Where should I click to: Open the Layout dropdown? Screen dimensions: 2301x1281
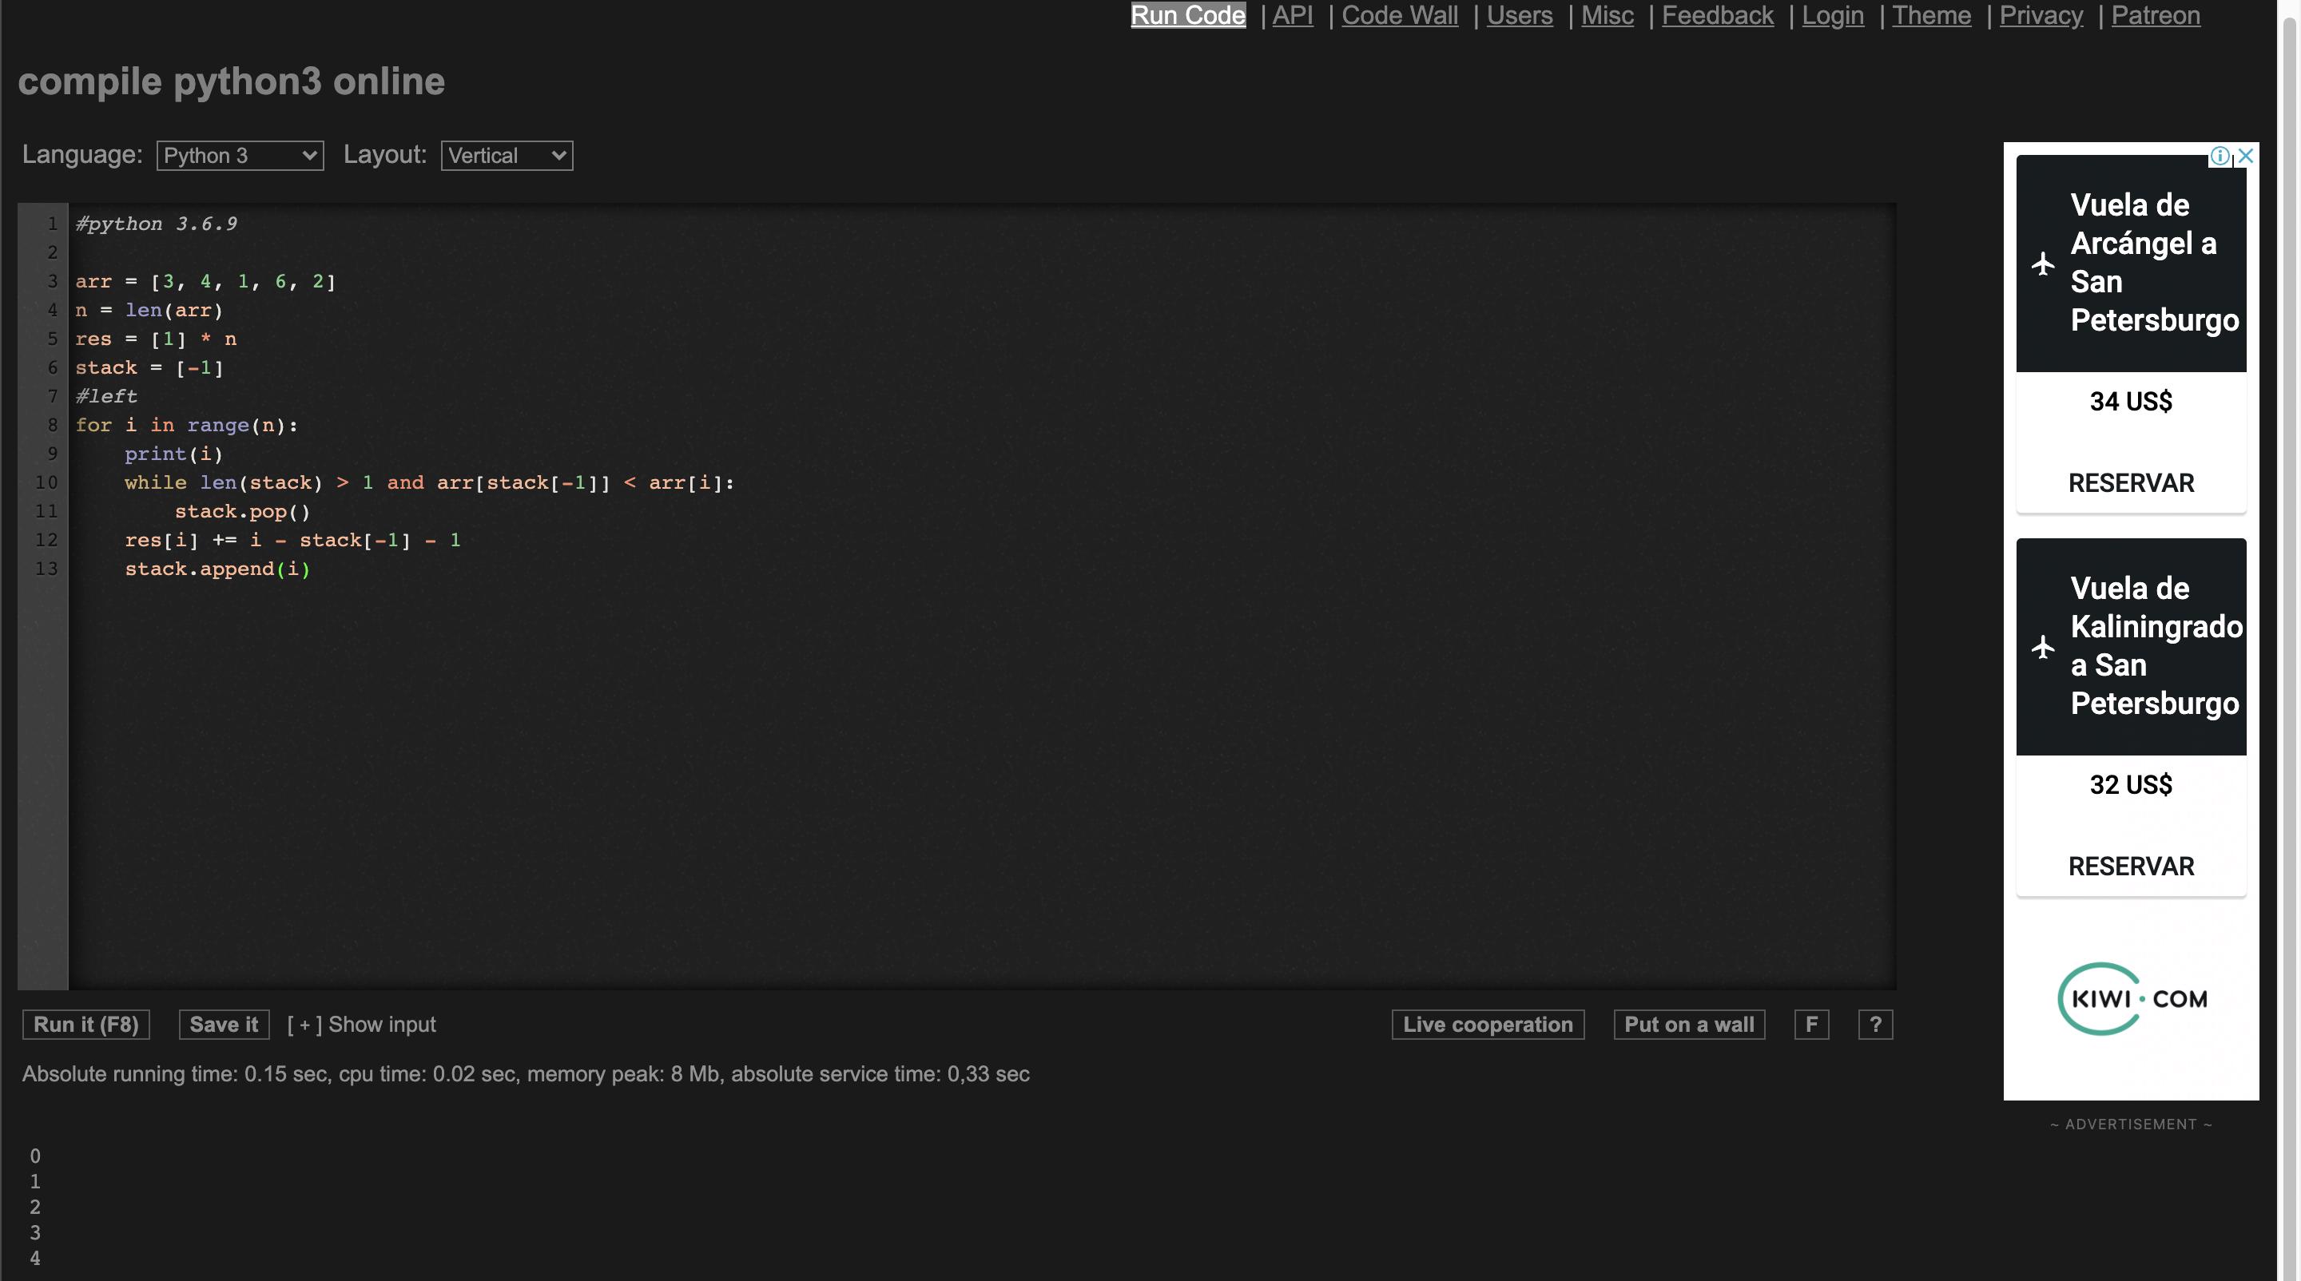pos(507,155)
